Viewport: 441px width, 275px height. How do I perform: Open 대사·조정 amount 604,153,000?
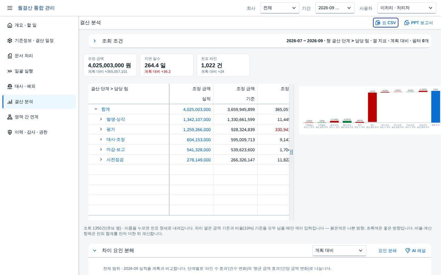click(199, 140)
